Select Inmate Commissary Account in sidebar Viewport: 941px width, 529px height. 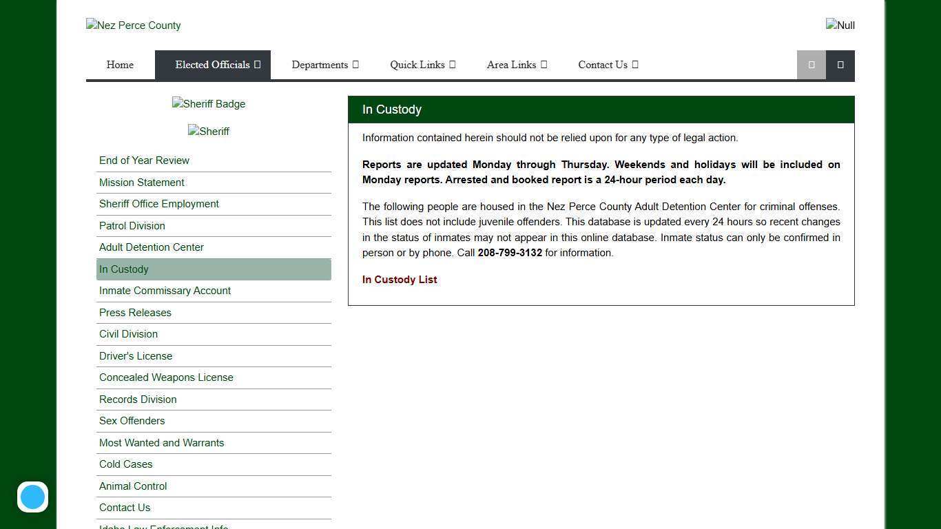coord(165,291)
